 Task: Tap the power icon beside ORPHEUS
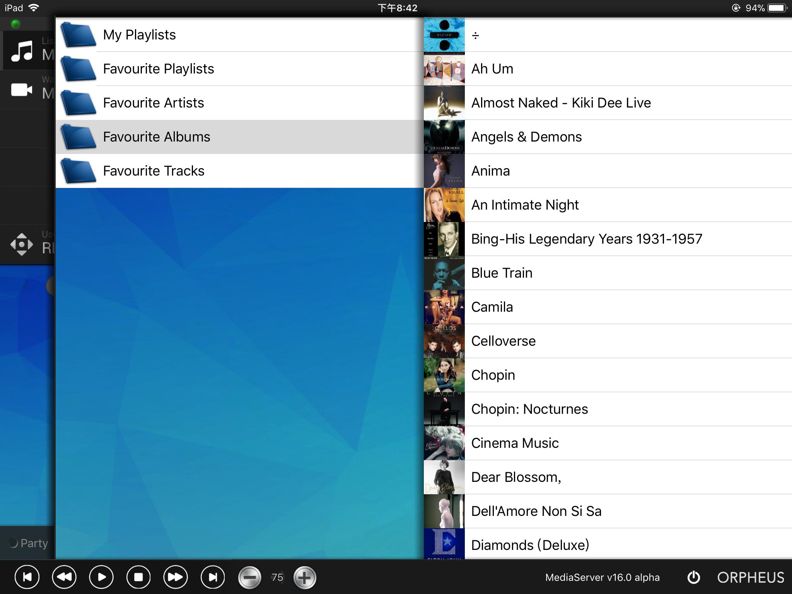(694, 577)
